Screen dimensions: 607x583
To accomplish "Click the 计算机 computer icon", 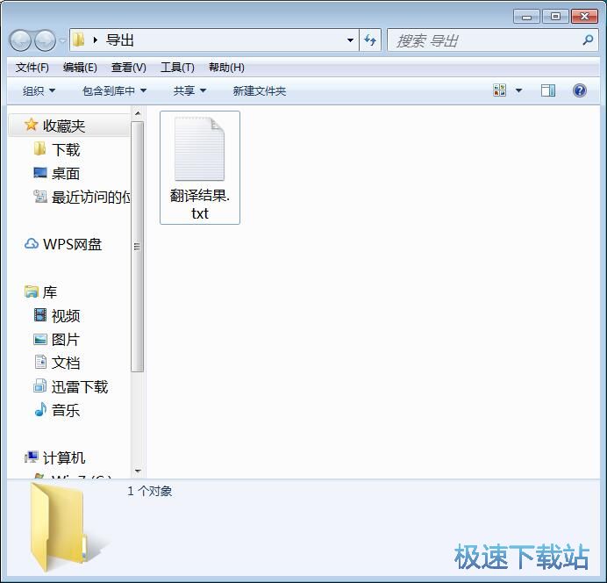I will pyautogui.click(x=32, y=457).
